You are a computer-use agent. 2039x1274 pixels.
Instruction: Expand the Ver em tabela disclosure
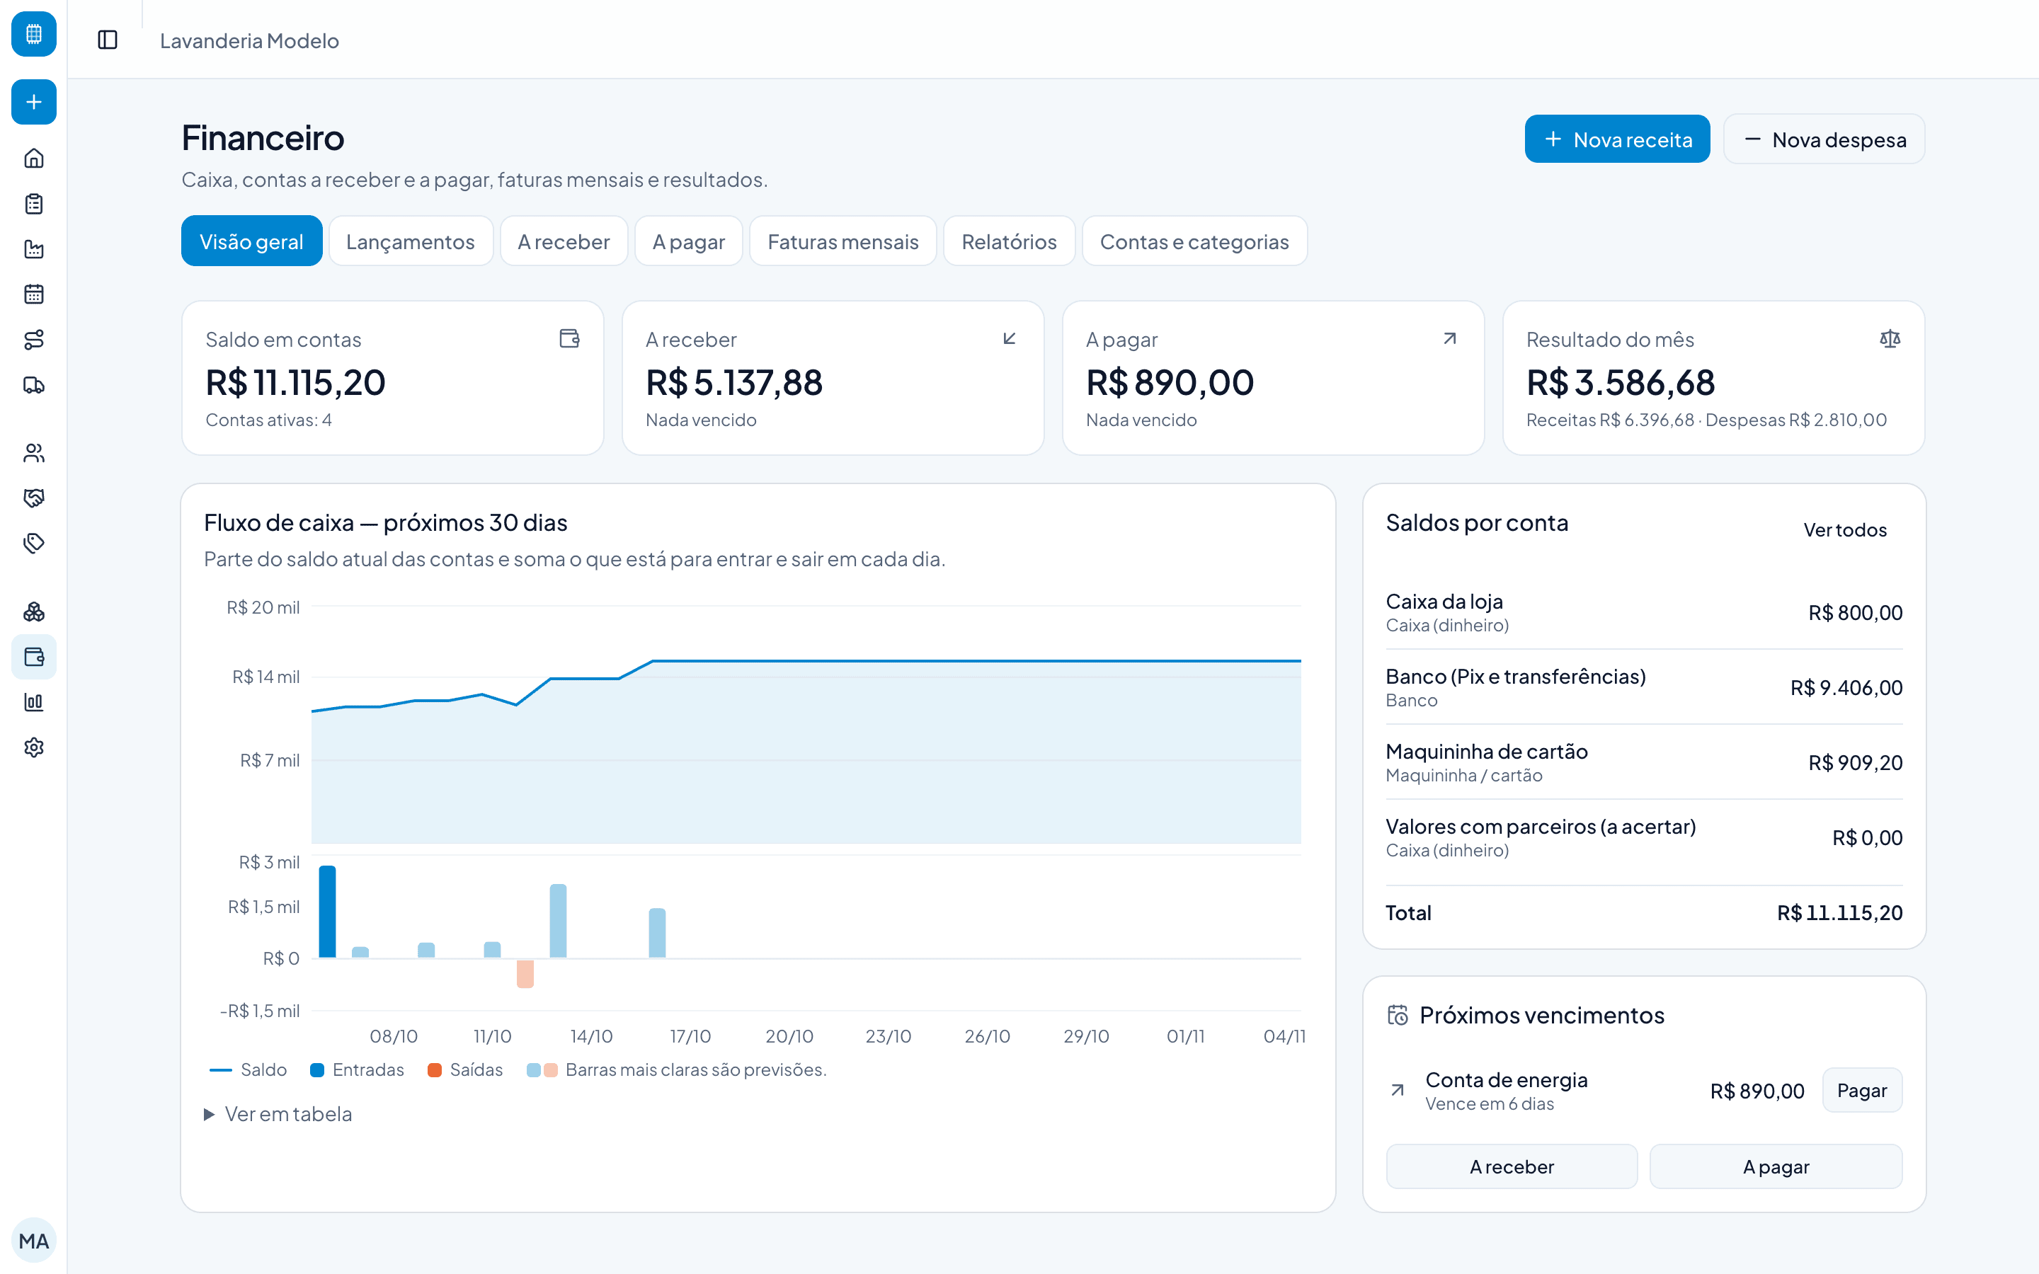pyautogui.click(x=278, y=1114)
